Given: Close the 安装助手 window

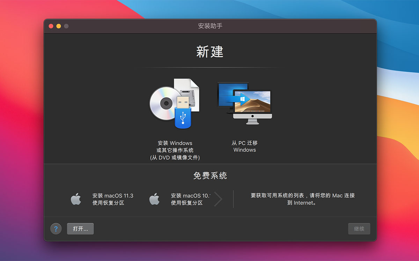Looking at the screenshot, I should 51,26.
